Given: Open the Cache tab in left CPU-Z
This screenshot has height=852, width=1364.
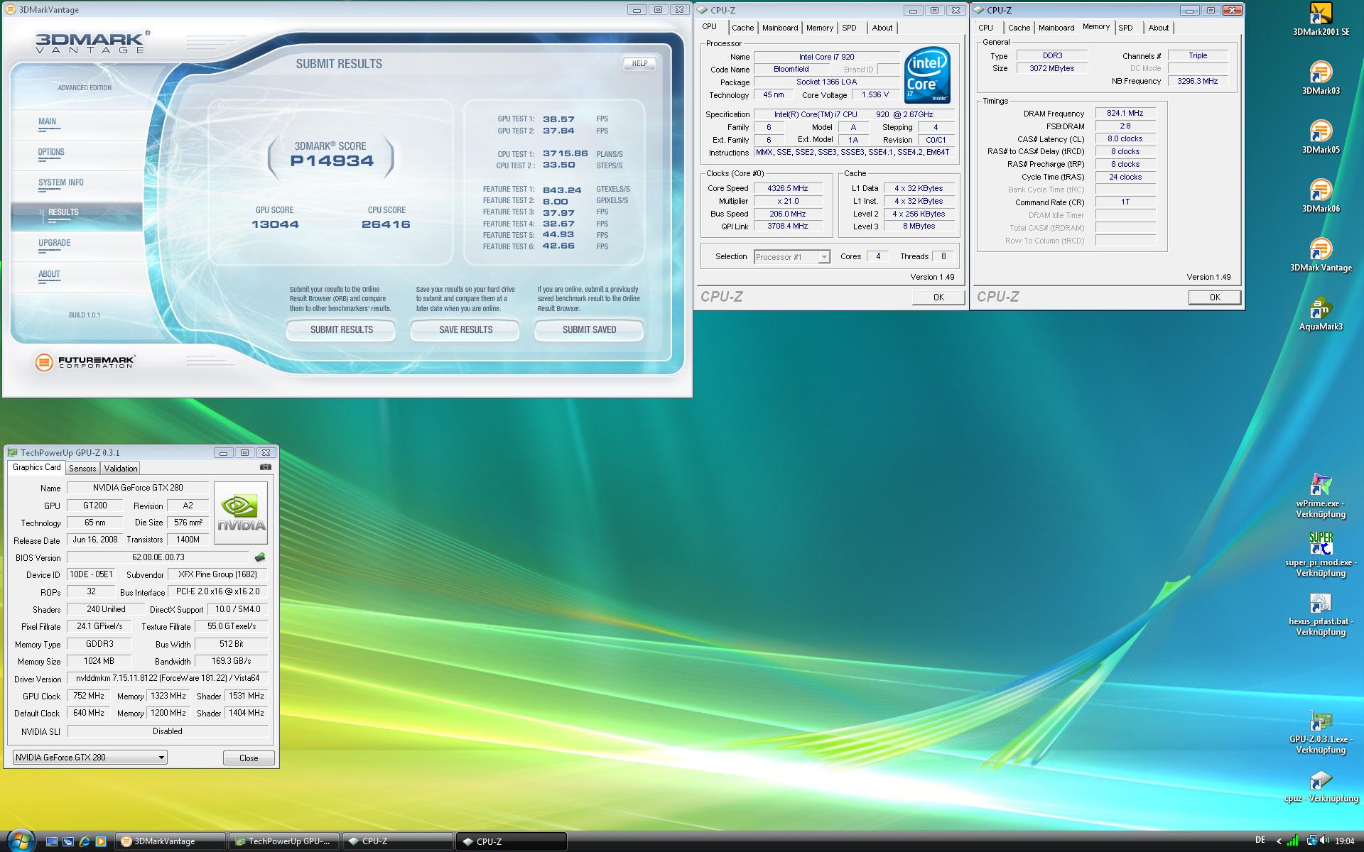Looking at the screenshot, I should click(x=742, y=28).
